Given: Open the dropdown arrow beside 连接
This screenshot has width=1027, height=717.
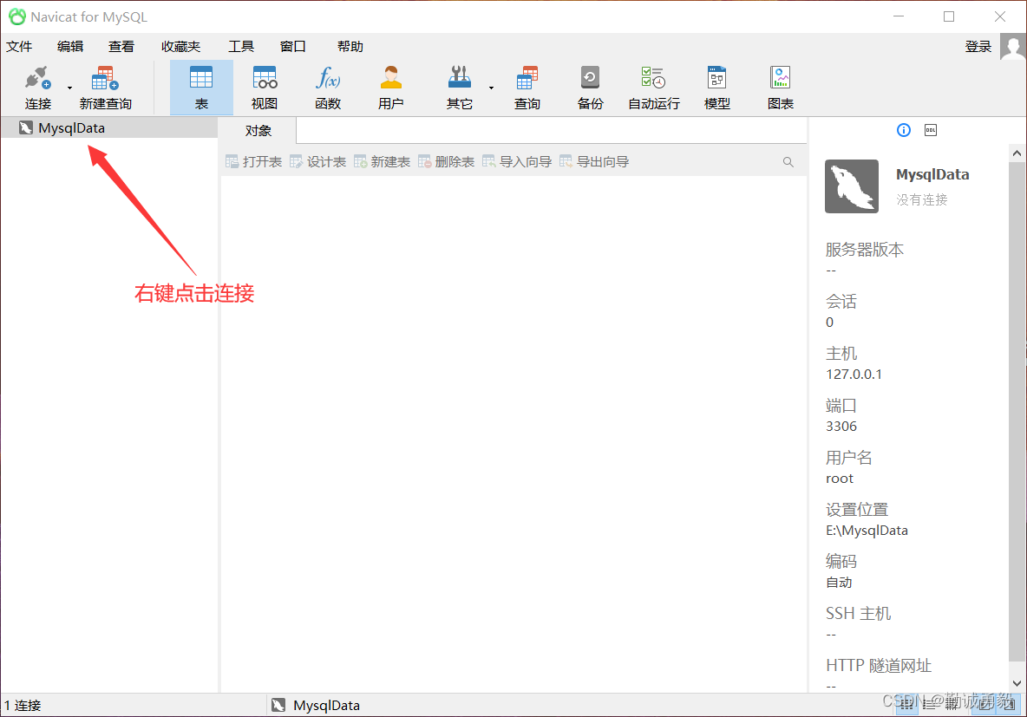Looking at the screenshot, I should tap(69, 88).
